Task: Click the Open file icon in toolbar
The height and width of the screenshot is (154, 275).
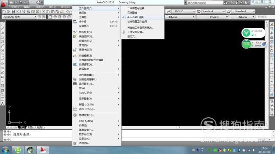Action: click(8, 11)
